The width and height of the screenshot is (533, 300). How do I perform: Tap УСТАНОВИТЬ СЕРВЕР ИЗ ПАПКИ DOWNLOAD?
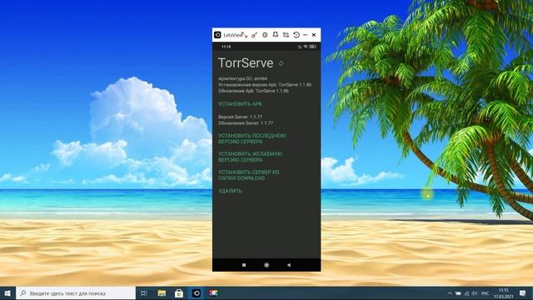pos(249,175)
